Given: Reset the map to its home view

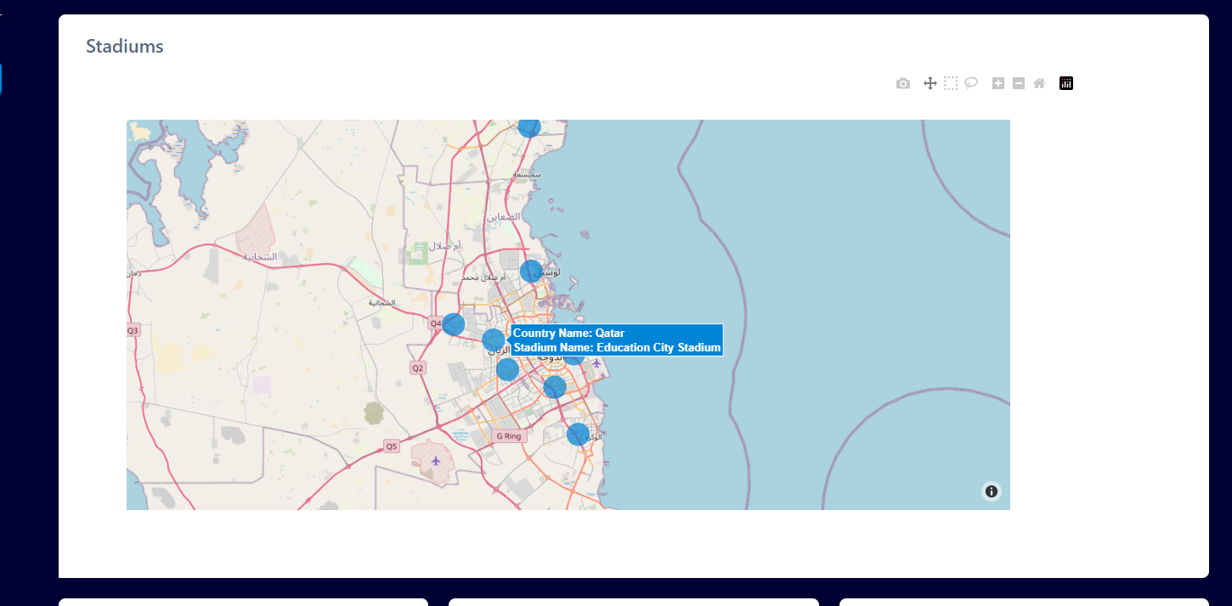Looking at the screenshot, I should (1039, 82).
